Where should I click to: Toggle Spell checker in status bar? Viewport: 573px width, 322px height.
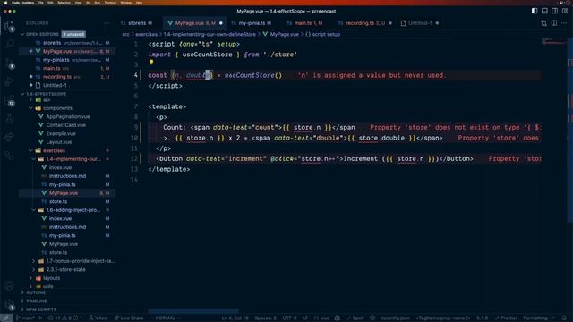[x=355, y=318]
